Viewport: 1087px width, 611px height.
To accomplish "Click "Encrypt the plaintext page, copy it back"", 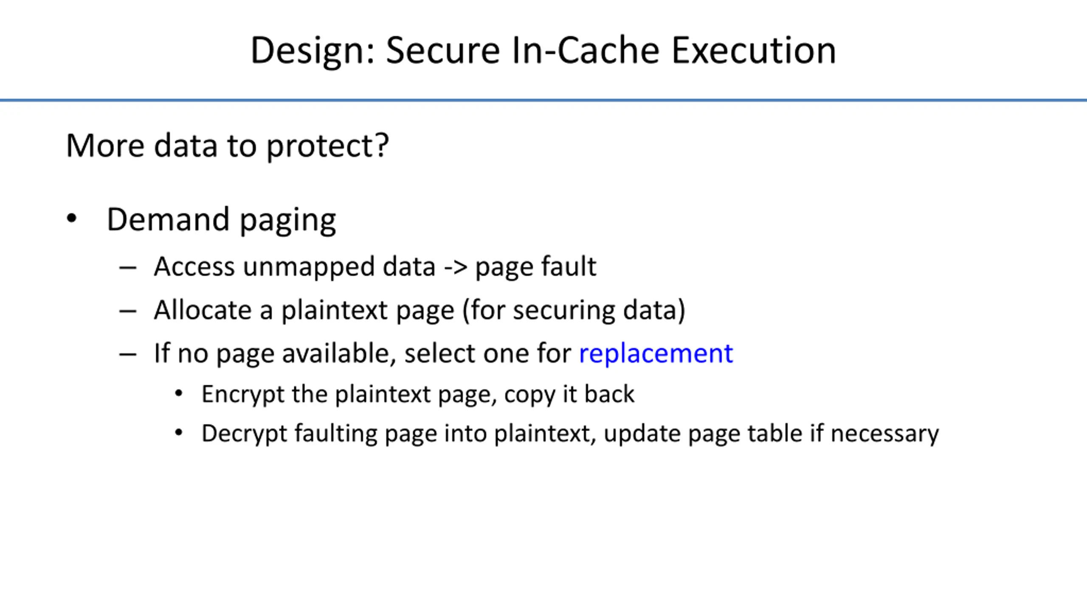I will tap(418, 394).
